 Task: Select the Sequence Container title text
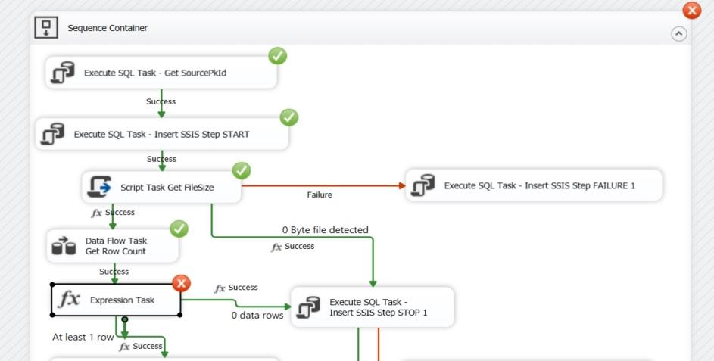pos(108,28)
